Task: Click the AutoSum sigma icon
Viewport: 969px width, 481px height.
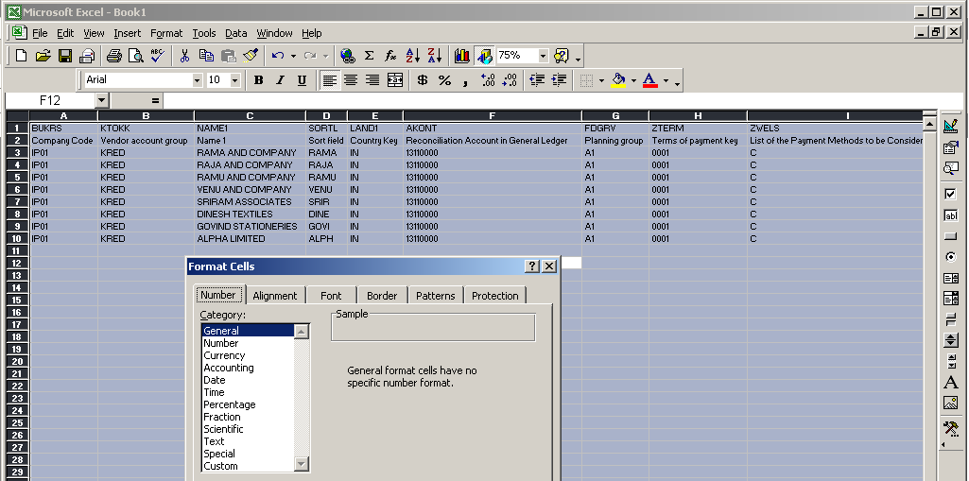Action: 369,56
